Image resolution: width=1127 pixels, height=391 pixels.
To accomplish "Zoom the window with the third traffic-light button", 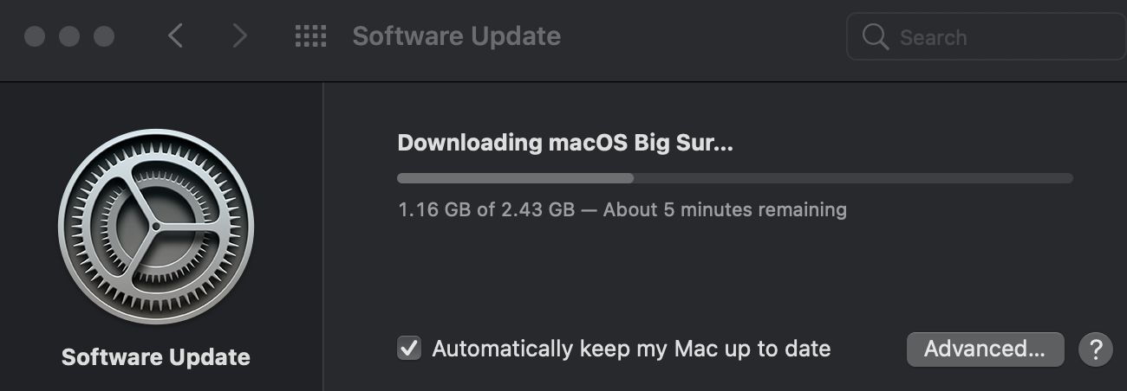I will click(x=104, y=36).
